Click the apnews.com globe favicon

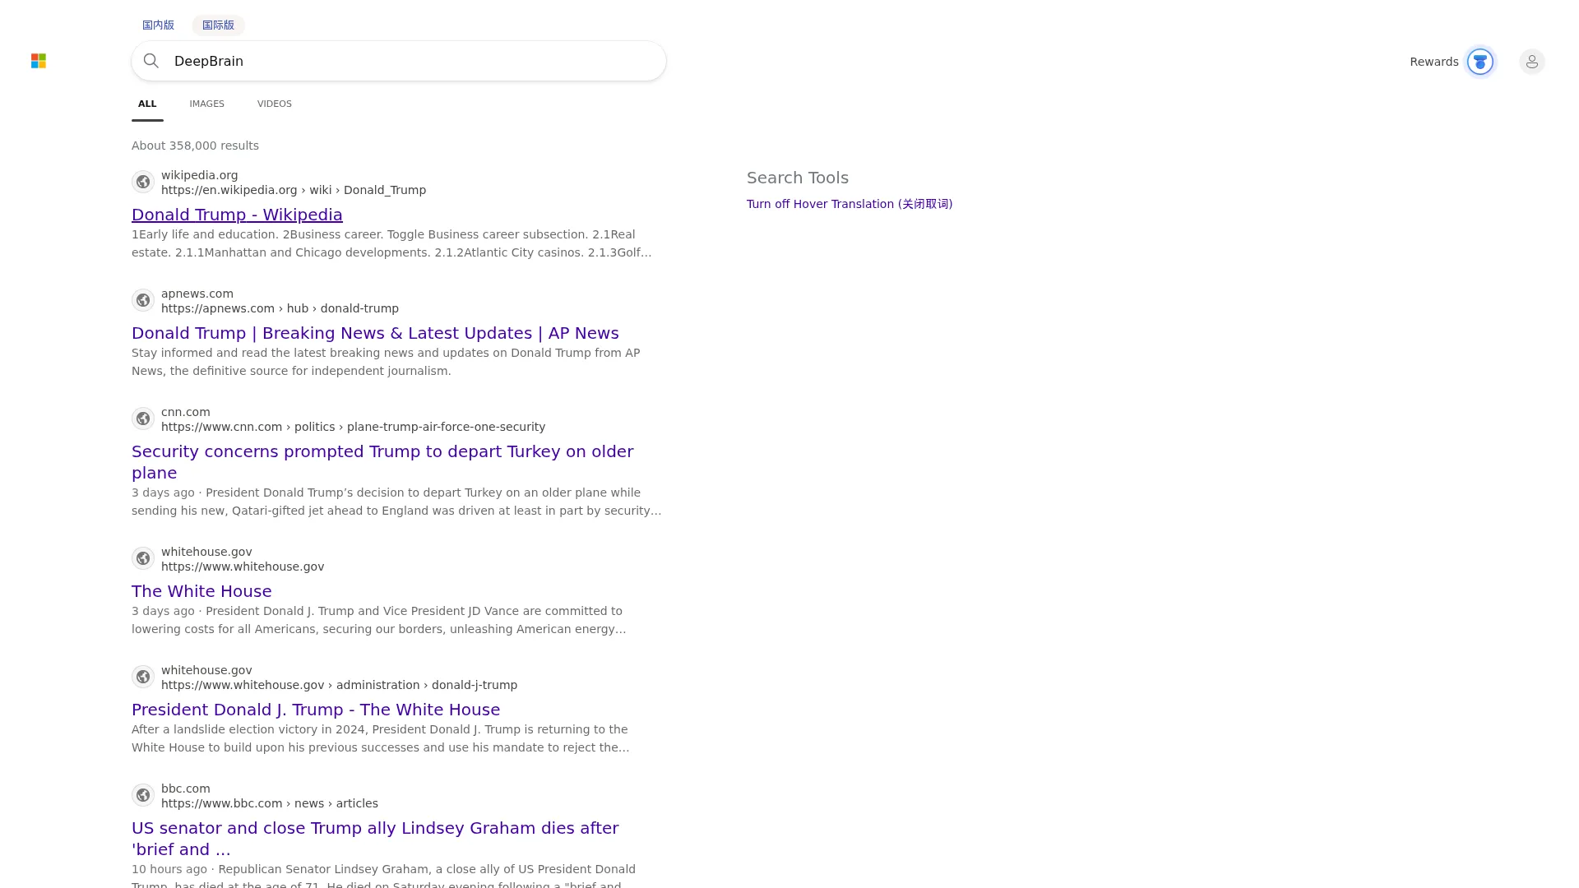(x=143, y=300)
